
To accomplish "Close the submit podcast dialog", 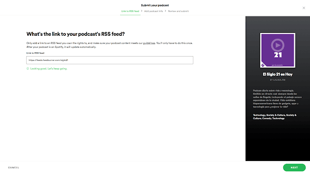I will click(x=304, y=8).
